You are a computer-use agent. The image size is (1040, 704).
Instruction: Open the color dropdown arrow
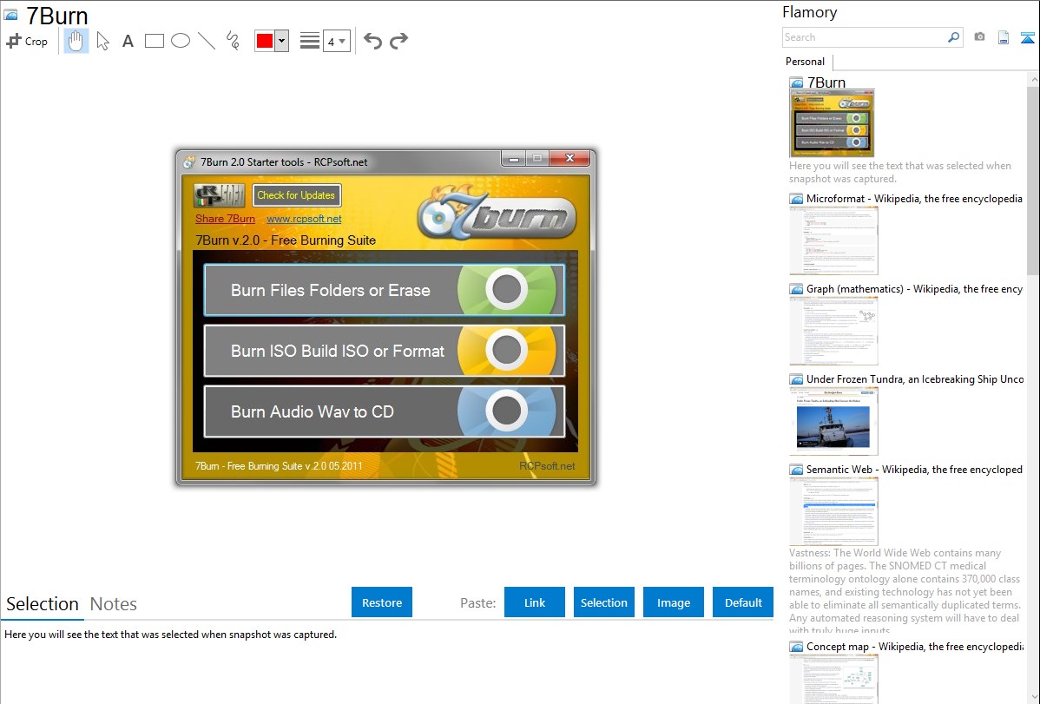(x=282, y=41)
